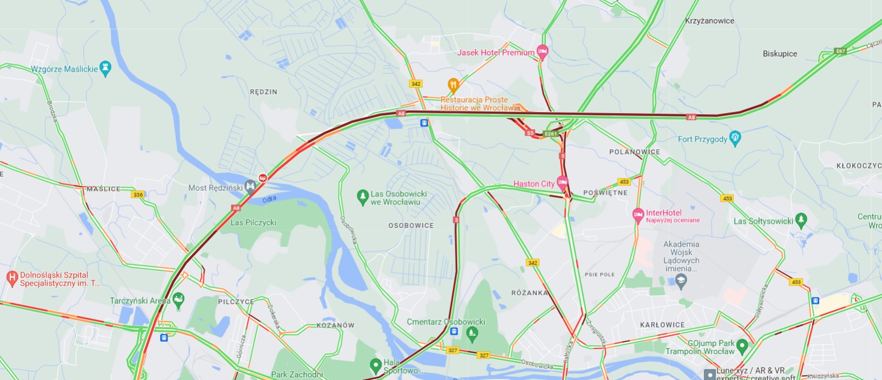Open the Dolnośląski Szpital hospital icon

[12, 278]
